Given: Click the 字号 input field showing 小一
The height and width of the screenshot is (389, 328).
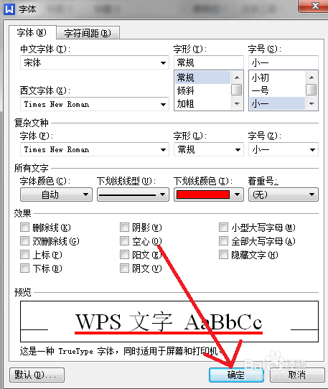Looking at the screenshot, I should tap(284, 62).
